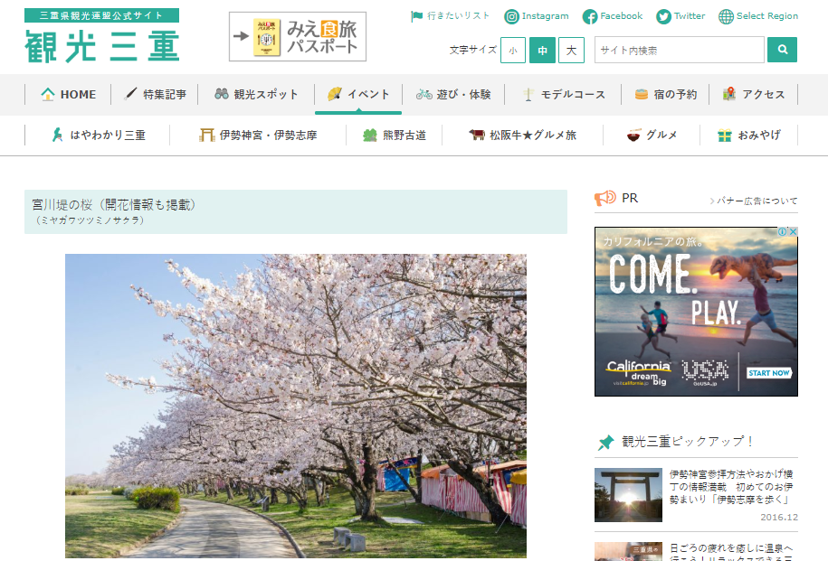This screenshot has height=561, width=828.
Task: Set the font size to 小
Action: point(513,50)
